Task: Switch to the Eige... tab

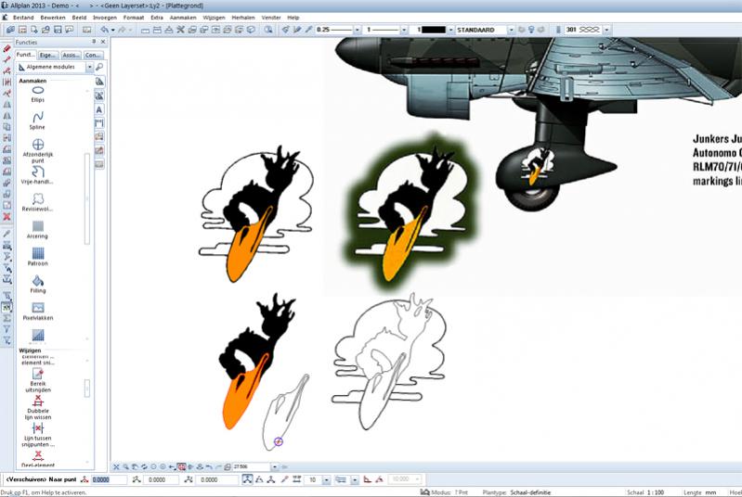Action: tap(48, 56)
